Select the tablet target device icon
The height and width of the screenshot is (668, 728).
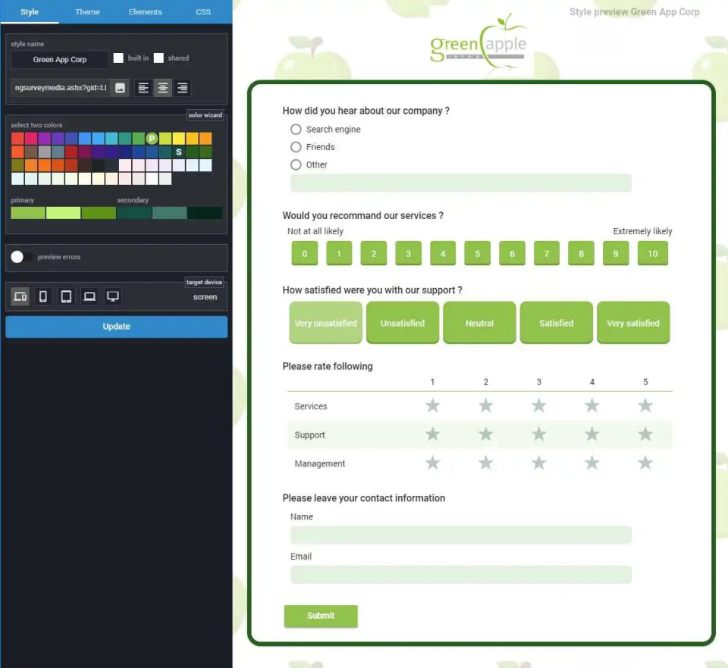[66, 296]
